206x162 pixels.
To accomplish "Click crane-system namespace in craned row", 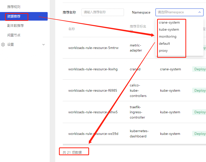I will (x=170, y=69).
